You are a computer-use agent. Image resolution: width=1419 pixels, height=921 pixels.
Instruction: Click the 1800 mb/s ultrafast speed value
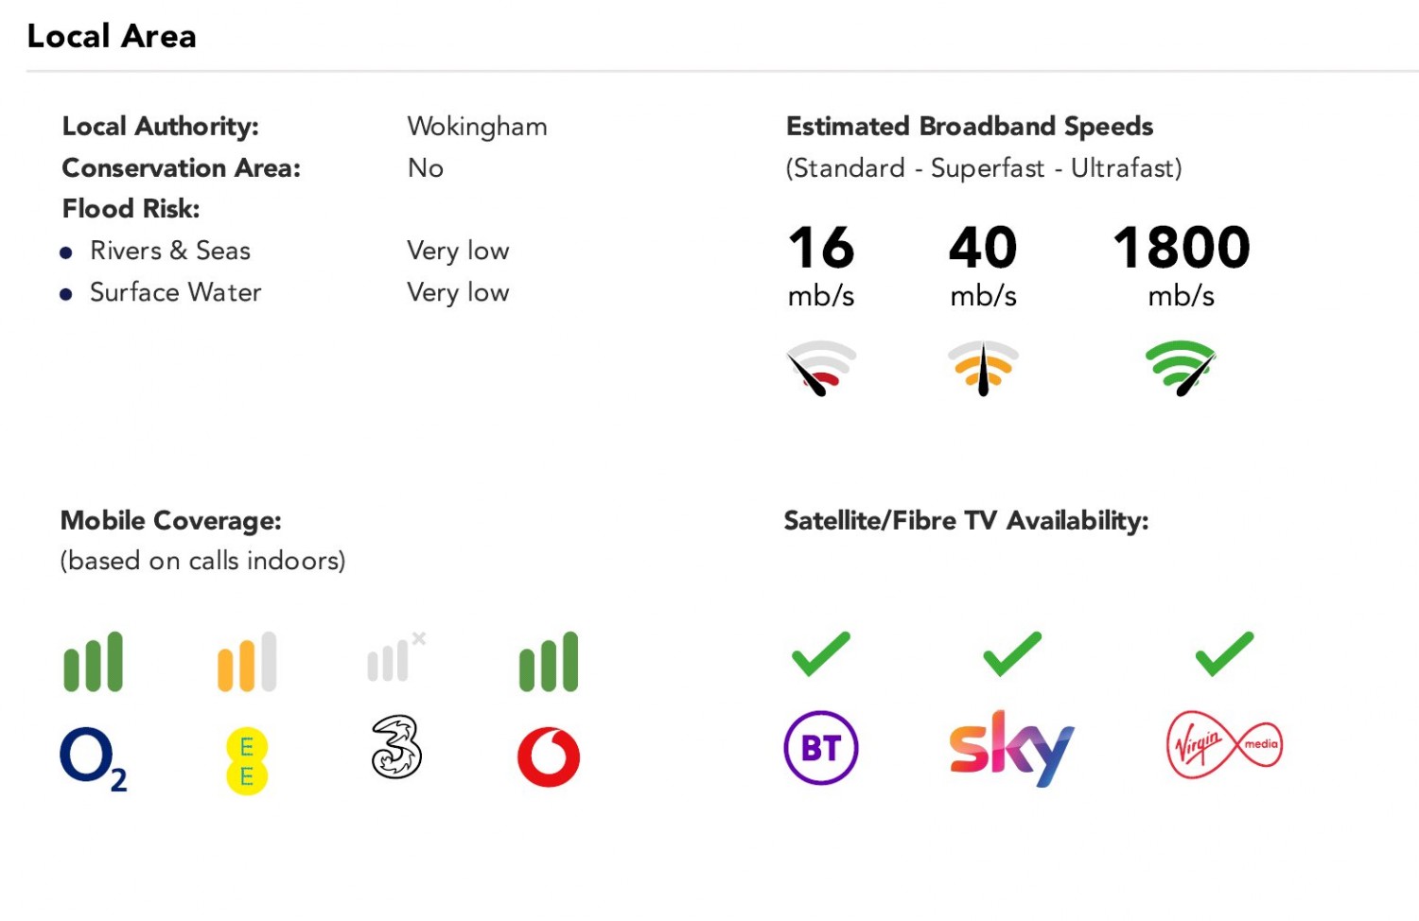click(x=1182, y=266)
